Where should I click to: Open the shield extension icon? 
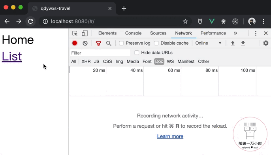(200, 21)
